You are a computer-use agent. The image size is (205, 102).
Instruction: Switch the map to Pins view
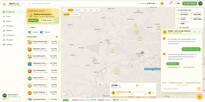tap(67, 14)
